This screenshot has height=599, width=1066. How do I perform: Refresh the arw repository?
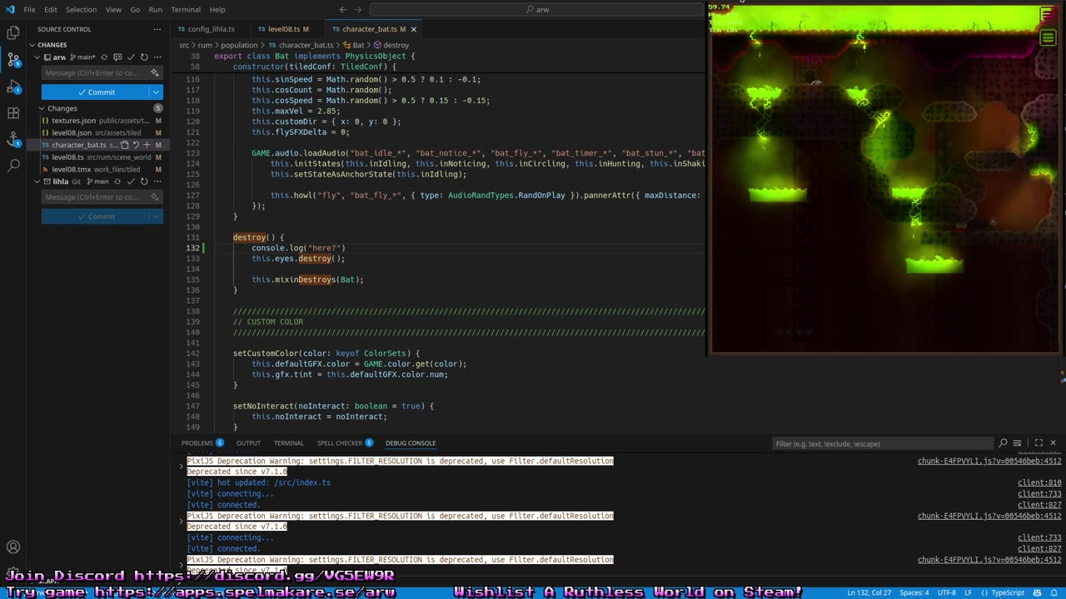click(144, 57)
